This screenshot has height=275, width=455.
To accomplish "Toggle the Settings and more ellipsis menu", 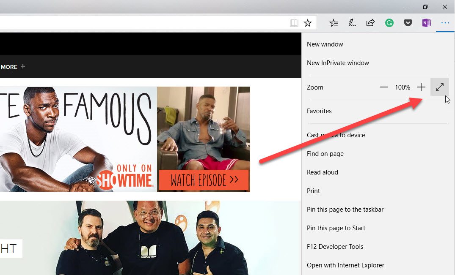I will pos(445,23).
